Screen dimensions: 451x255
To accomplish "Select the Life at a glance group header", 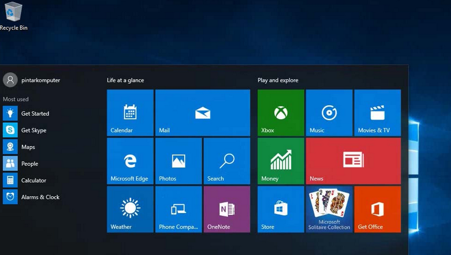I will tap(125, 80).
